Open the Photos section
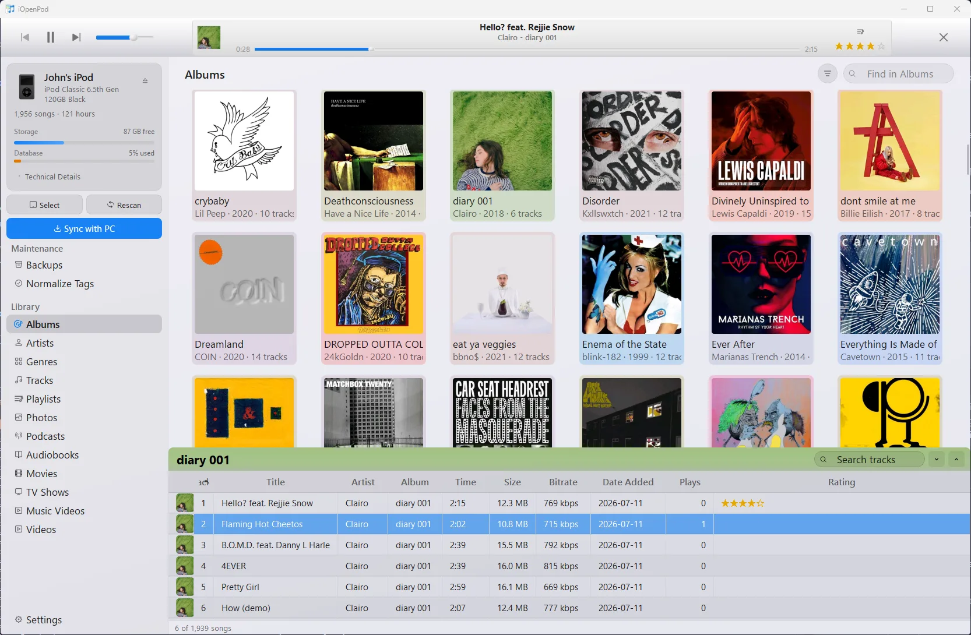The height and width of the screenshot is (635, 971). click(x=84, y=418)
